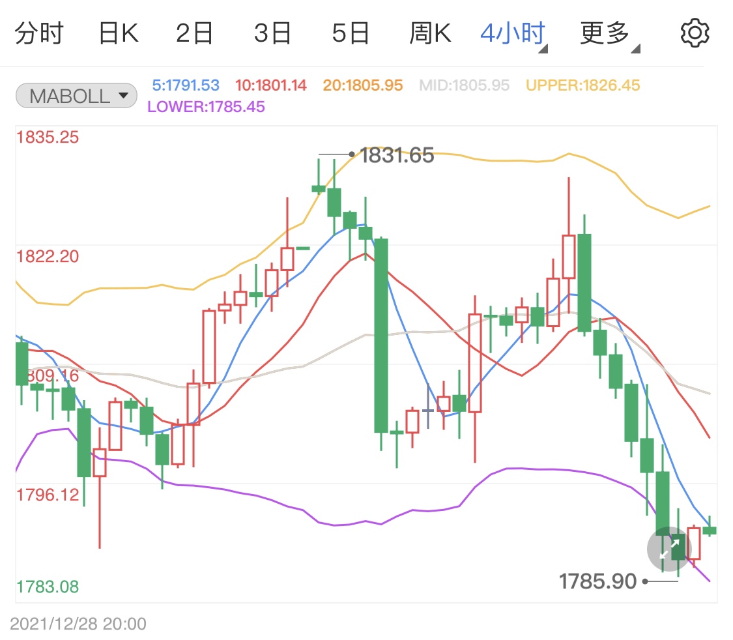Screen dimensions: 733x640
Task: Open the MABOLL indicator selector
Action: point(76,96)
